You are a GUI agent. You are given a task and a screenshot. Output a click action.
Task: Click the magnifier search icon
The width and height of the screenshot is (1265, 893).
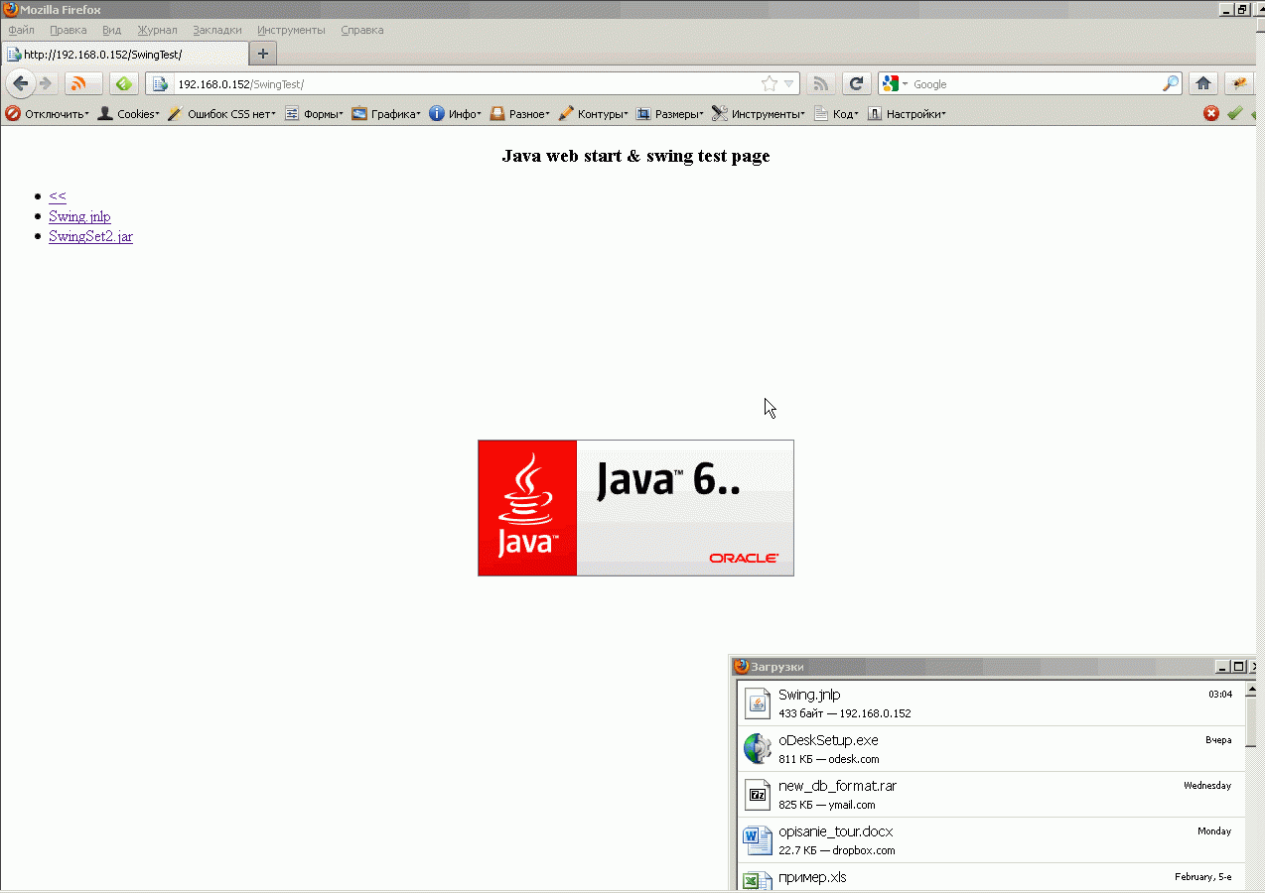pyautogui.click(x=1171, y=84)
